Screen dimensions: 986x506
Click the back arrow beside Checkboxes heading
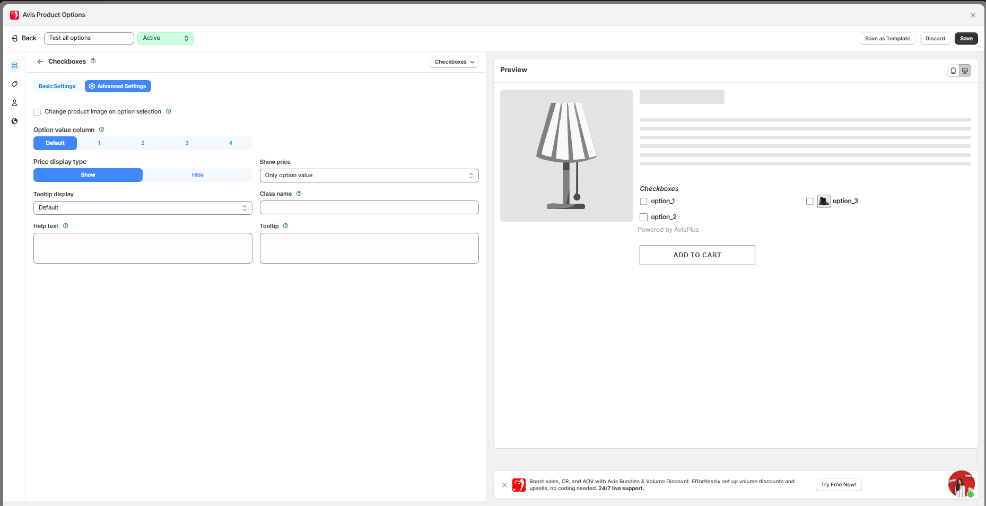(40, 62)
